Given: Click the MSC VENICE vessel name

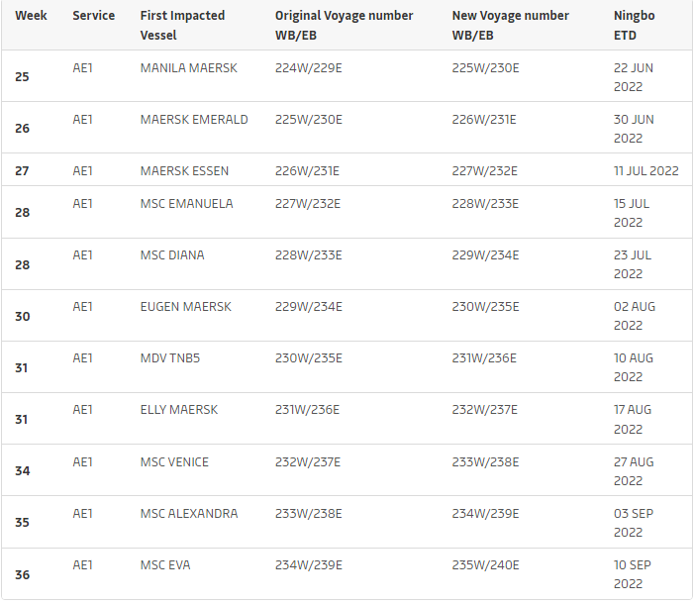Looking at the screenshot, I should click(x=174, y=461).
